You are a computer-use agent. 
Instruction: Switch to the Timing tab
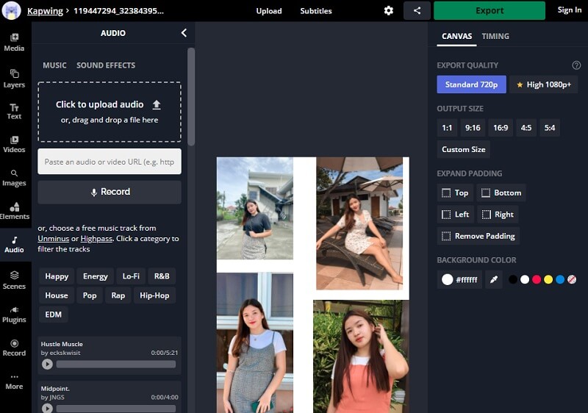(495, 36)
